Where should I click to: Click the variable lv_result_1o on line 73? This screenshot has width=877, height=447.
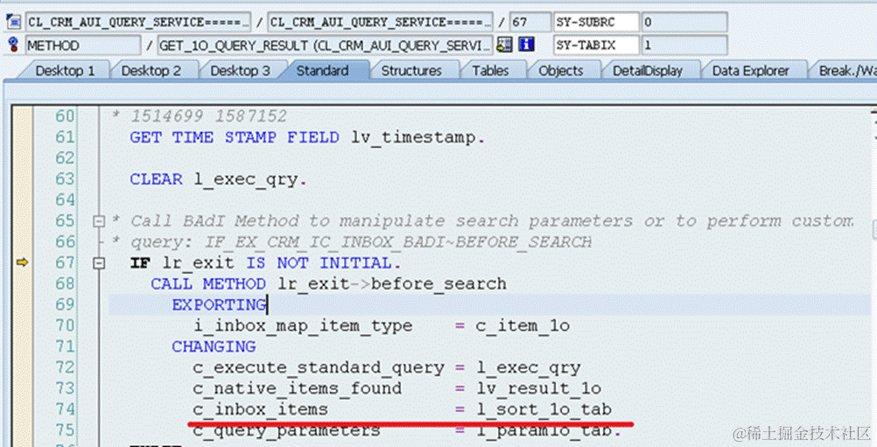tap(539, 388)
